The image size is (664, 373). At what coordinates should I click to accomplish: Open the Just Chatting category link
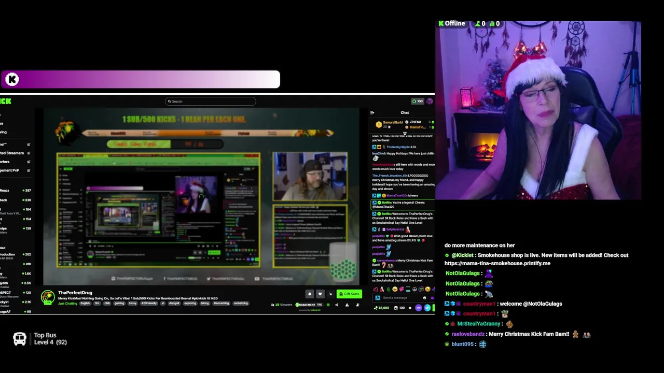(67, 303)
